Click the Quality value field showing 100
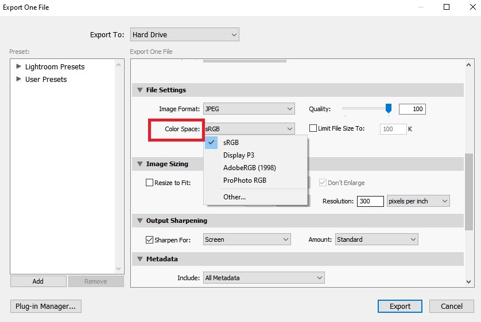 click(412, 109)
